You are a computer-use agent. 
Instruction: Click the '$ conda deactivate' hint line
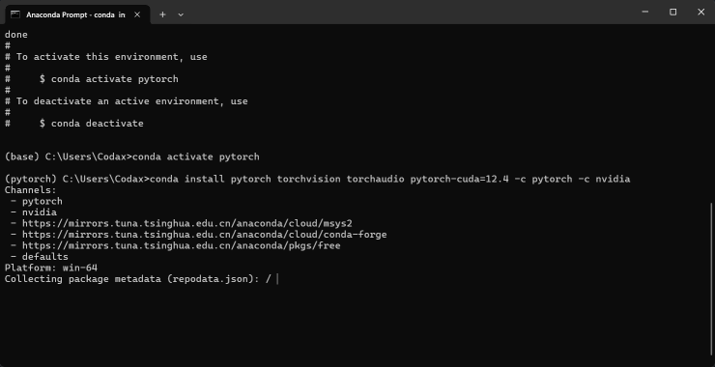pyautogui.click(x=91, y=124)
